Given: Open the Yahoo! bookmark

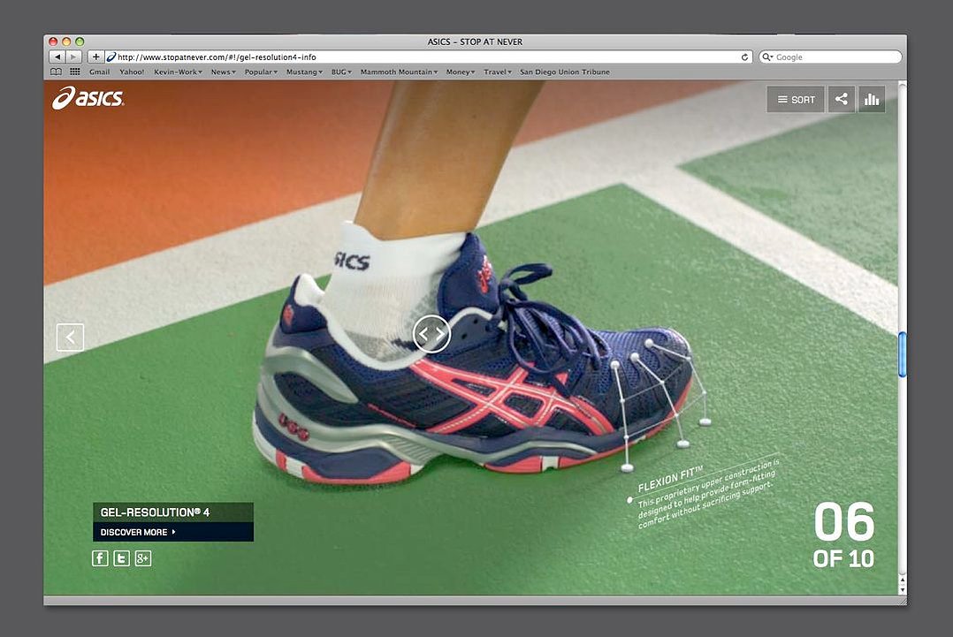Looking at the screenshot, I should coord(132,72).
